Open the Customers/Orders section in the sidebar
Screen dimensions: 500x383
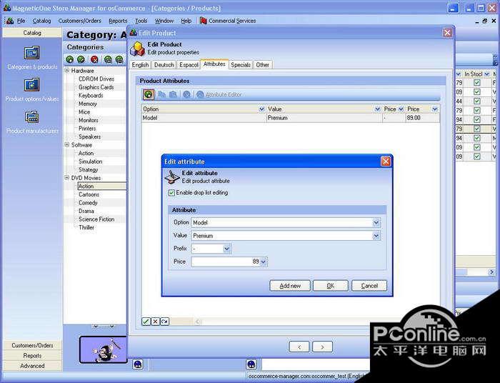(x=32, y=345)
